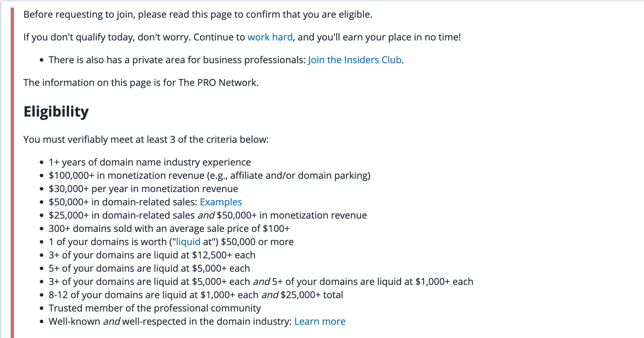The width and height of the screenshot is (644, 338).
Task: Click the '300+ domains sold' criterion text
Action: coord(169,228)
